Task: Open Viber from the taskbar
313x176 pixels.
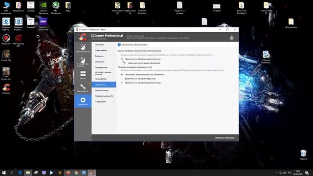Action: [x=44, y=173]
